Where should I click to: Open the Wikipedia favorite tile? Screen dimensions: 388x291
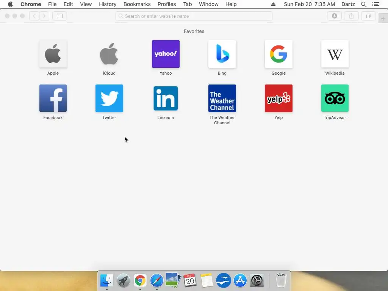tap(335, 54)
